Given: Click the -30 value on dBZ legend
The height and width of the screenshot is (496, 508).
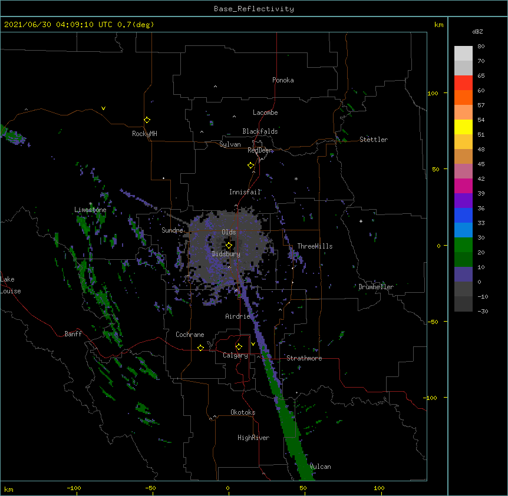Looking at the screenshot, I should coord(483,311).
